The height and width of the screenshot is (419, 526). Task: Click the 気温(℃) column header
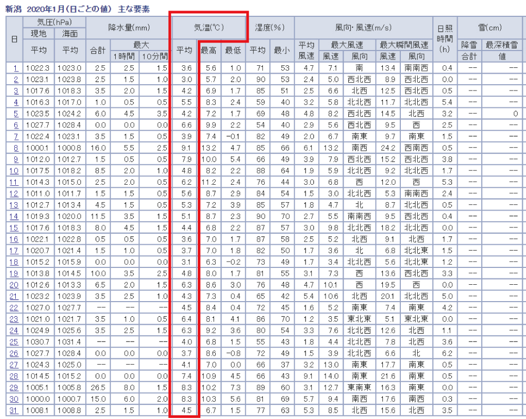coord(209,27)
